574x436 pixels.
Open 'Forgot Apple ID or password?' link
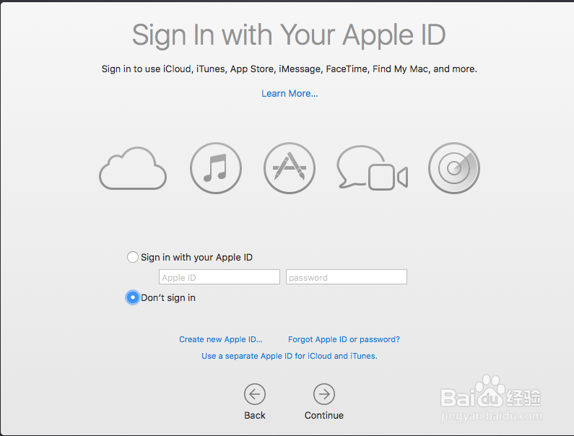(x=344, y=339)
